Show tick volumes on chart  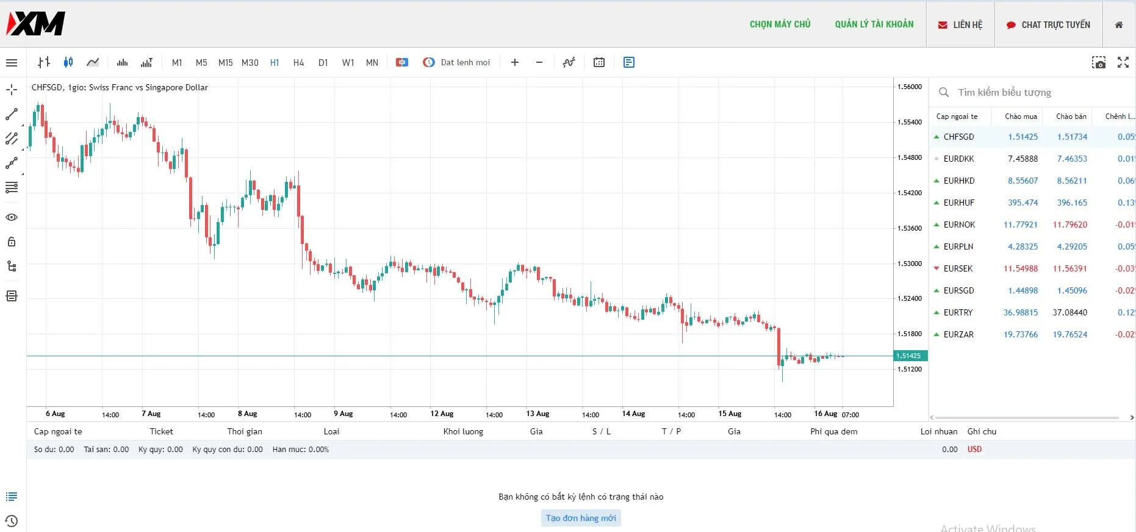[x=122, y=62]
